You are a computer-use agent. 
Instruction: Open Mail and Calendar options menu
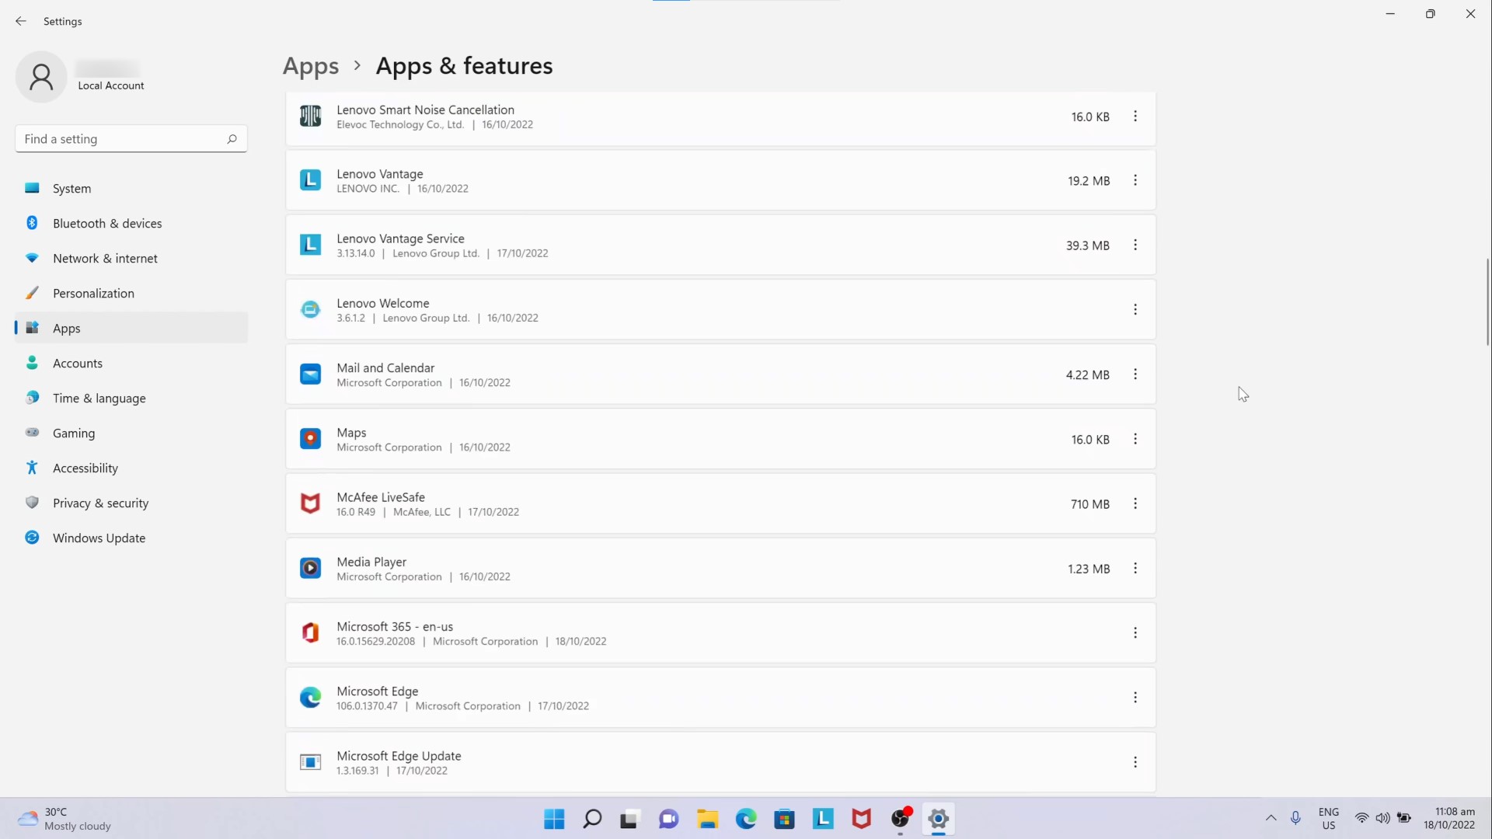pos(1135,374)
